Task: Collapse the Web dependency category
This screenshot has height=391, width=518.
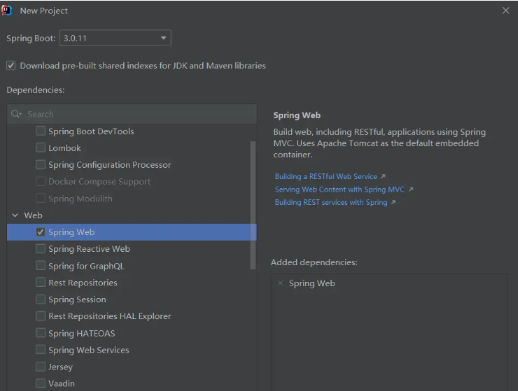Action: tap(15, 215)
